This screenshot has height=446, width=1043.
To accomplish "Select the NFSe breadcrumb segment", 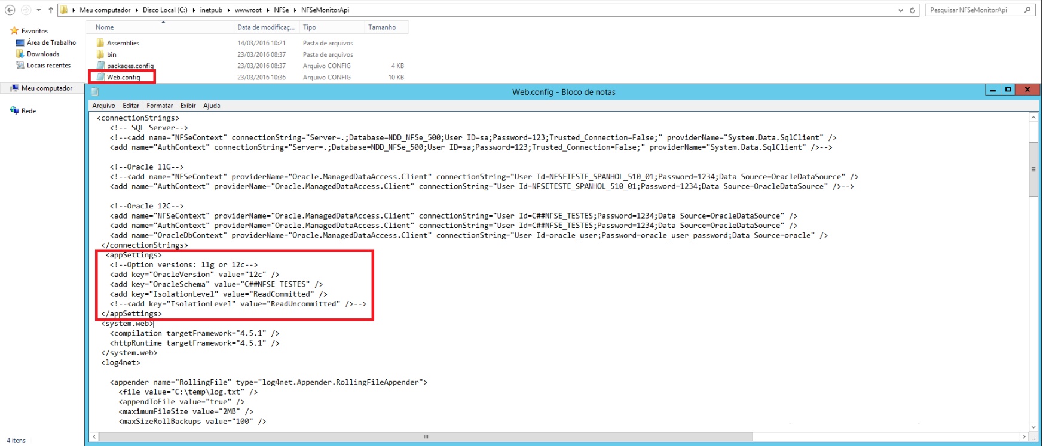I will tap(281, 10).
